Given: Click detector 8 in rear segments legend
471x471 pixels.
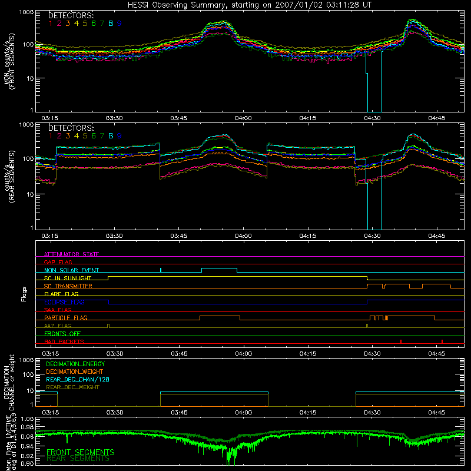Looking at the screenshot, I should [x=111, y=136].
